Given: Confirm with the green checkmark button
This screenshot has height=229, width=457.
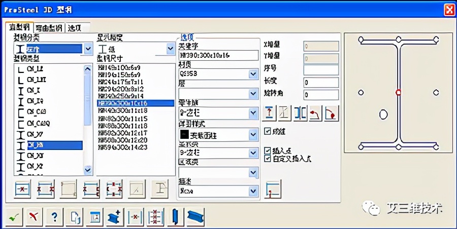Looking at the screenshot, I should click(14, 217).
